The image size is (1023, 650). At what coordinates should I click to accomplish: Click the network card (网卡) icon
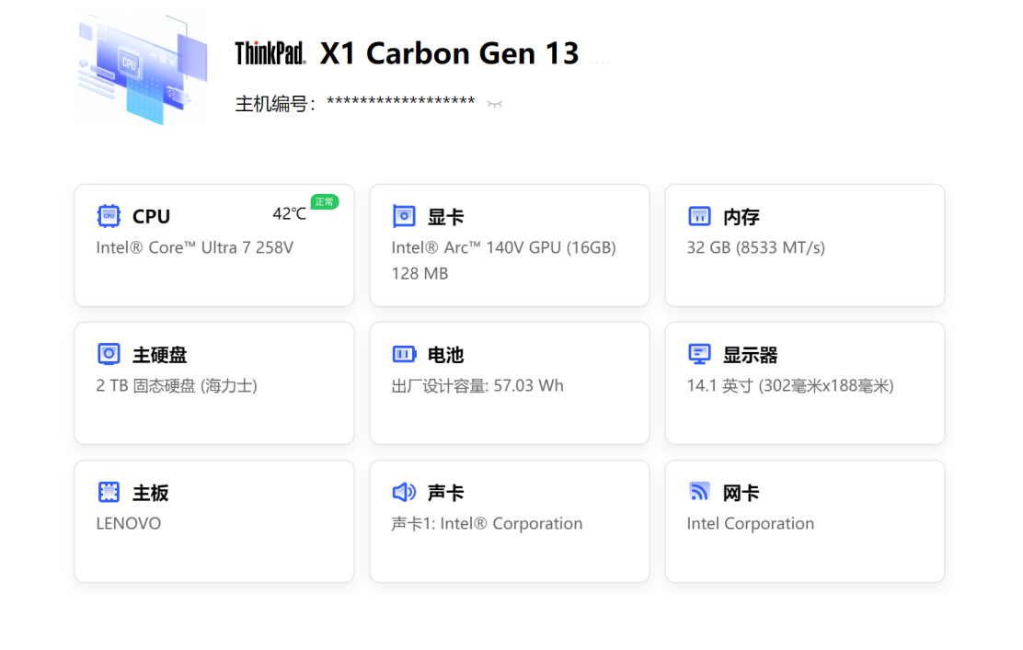click(x=699, y=492)
